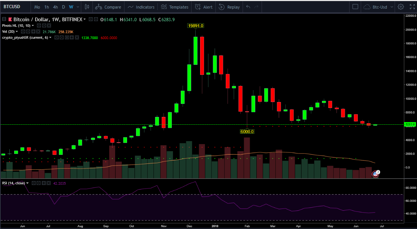This screenshot has height=229, width=417.
Task: Click the redo arrow in top toolbar
Action: [256, 7]
